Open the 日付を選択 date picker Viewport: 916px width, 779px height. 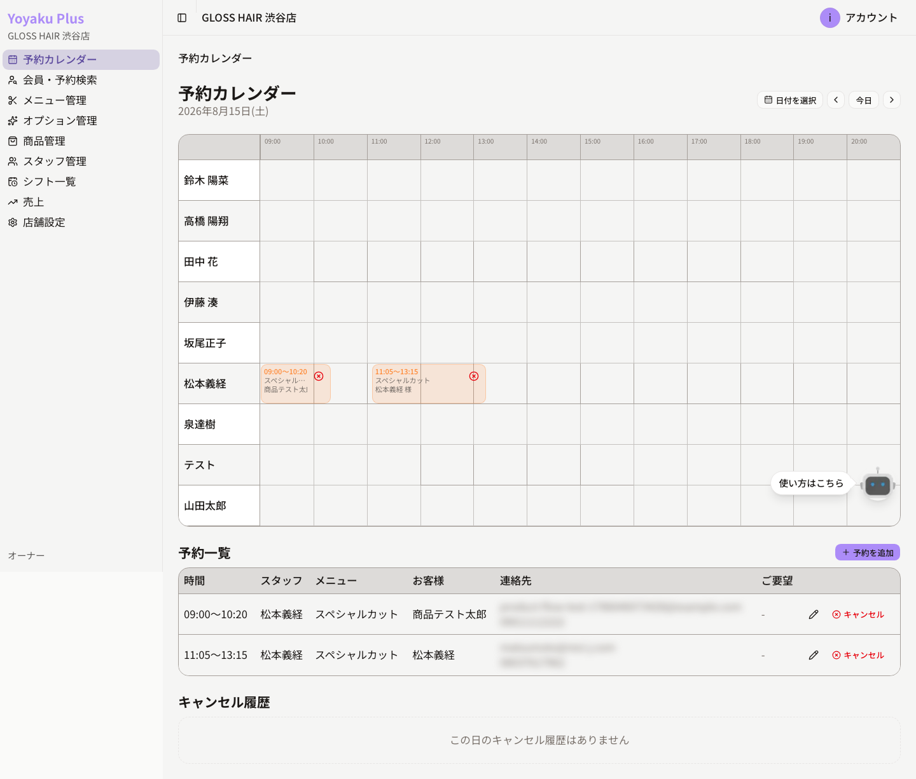(790, 100)
